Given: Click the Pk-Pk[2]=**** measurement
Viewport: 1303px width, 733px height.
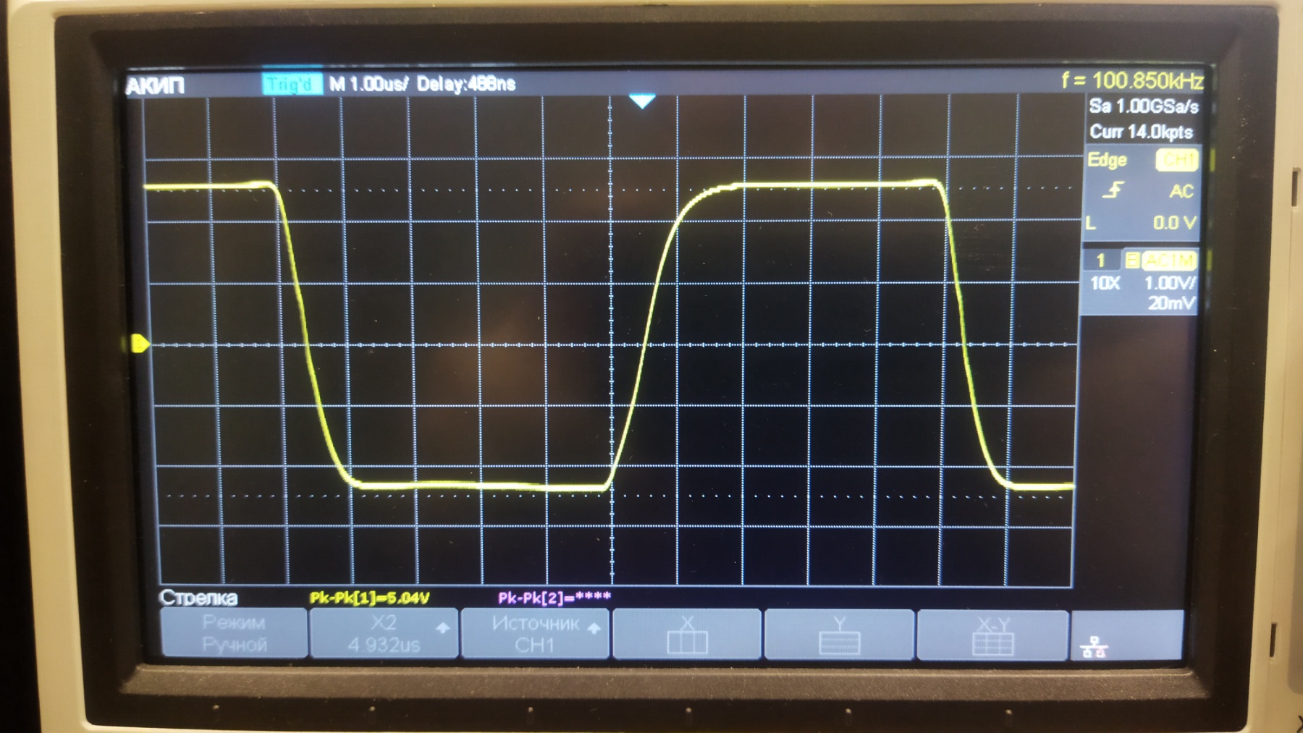Looking at the screenshot, I should [x=554, y=597].
